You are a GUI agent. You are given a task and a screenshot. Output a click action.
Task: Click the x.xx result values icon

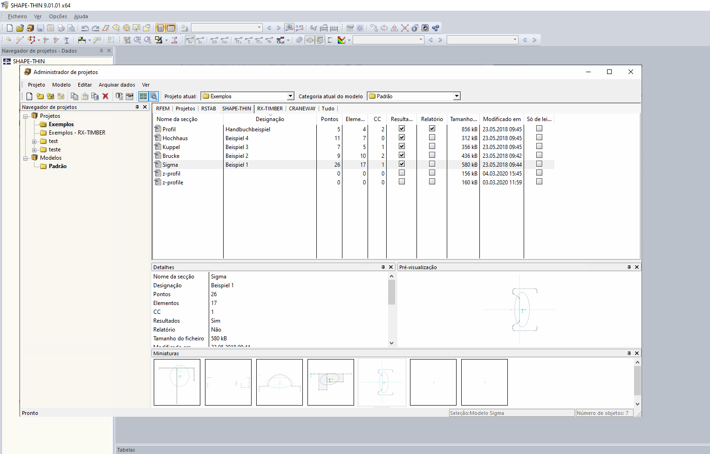pos(300,28)
